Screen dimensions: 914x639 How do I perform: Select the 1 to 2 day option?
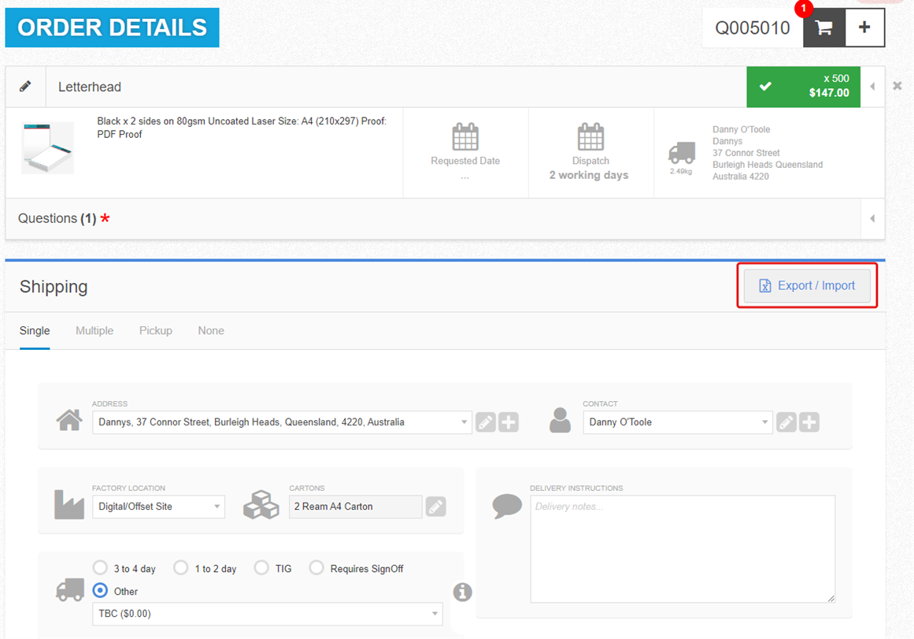pyautogui.click(x=181, y=568)
